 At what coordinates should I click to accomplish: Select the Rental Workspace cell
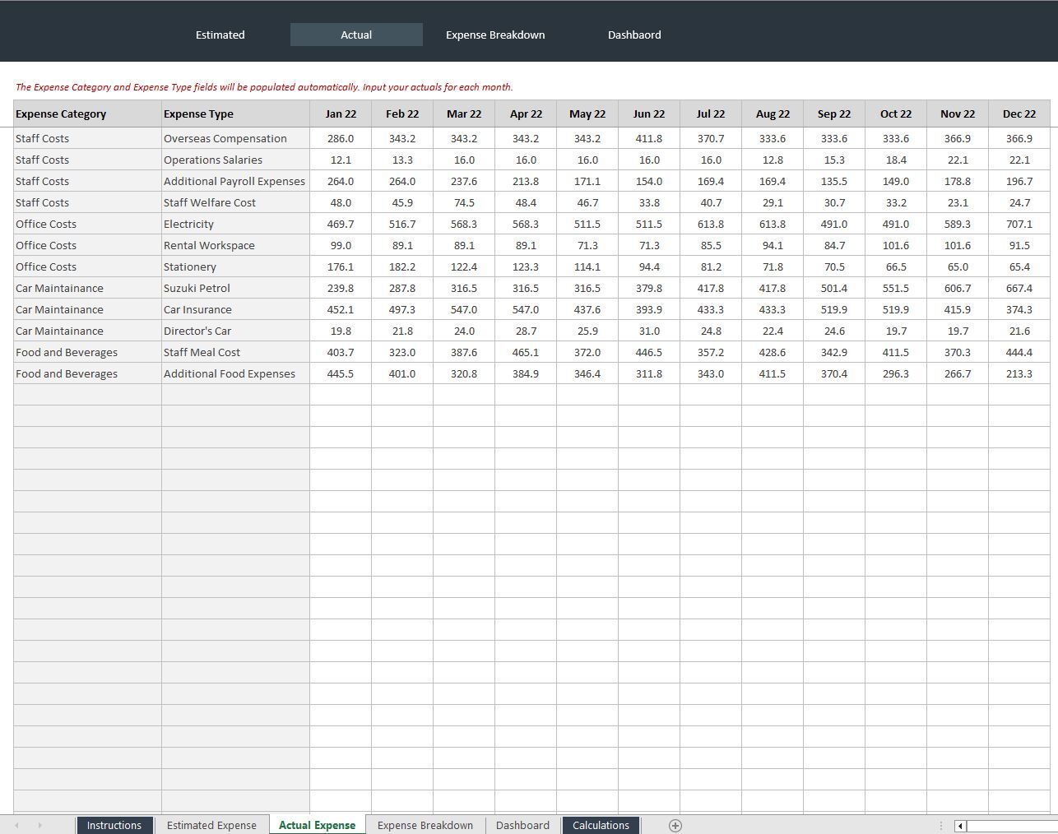click(x=235, y=245)
